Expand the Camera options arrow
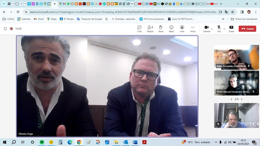 point(212,29)
